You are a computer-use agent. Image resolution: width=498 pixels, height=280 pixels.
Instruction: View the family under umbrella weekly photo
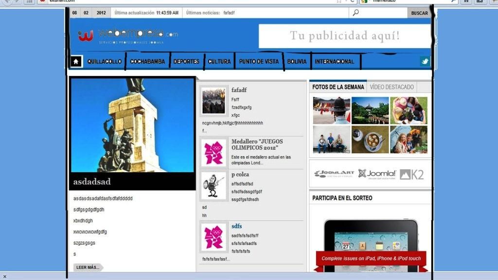[x=409, y=140]
